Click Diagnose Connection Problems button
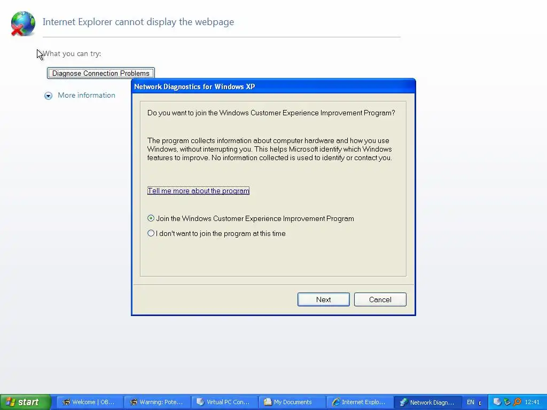547x410 pixels. point(101,73)
